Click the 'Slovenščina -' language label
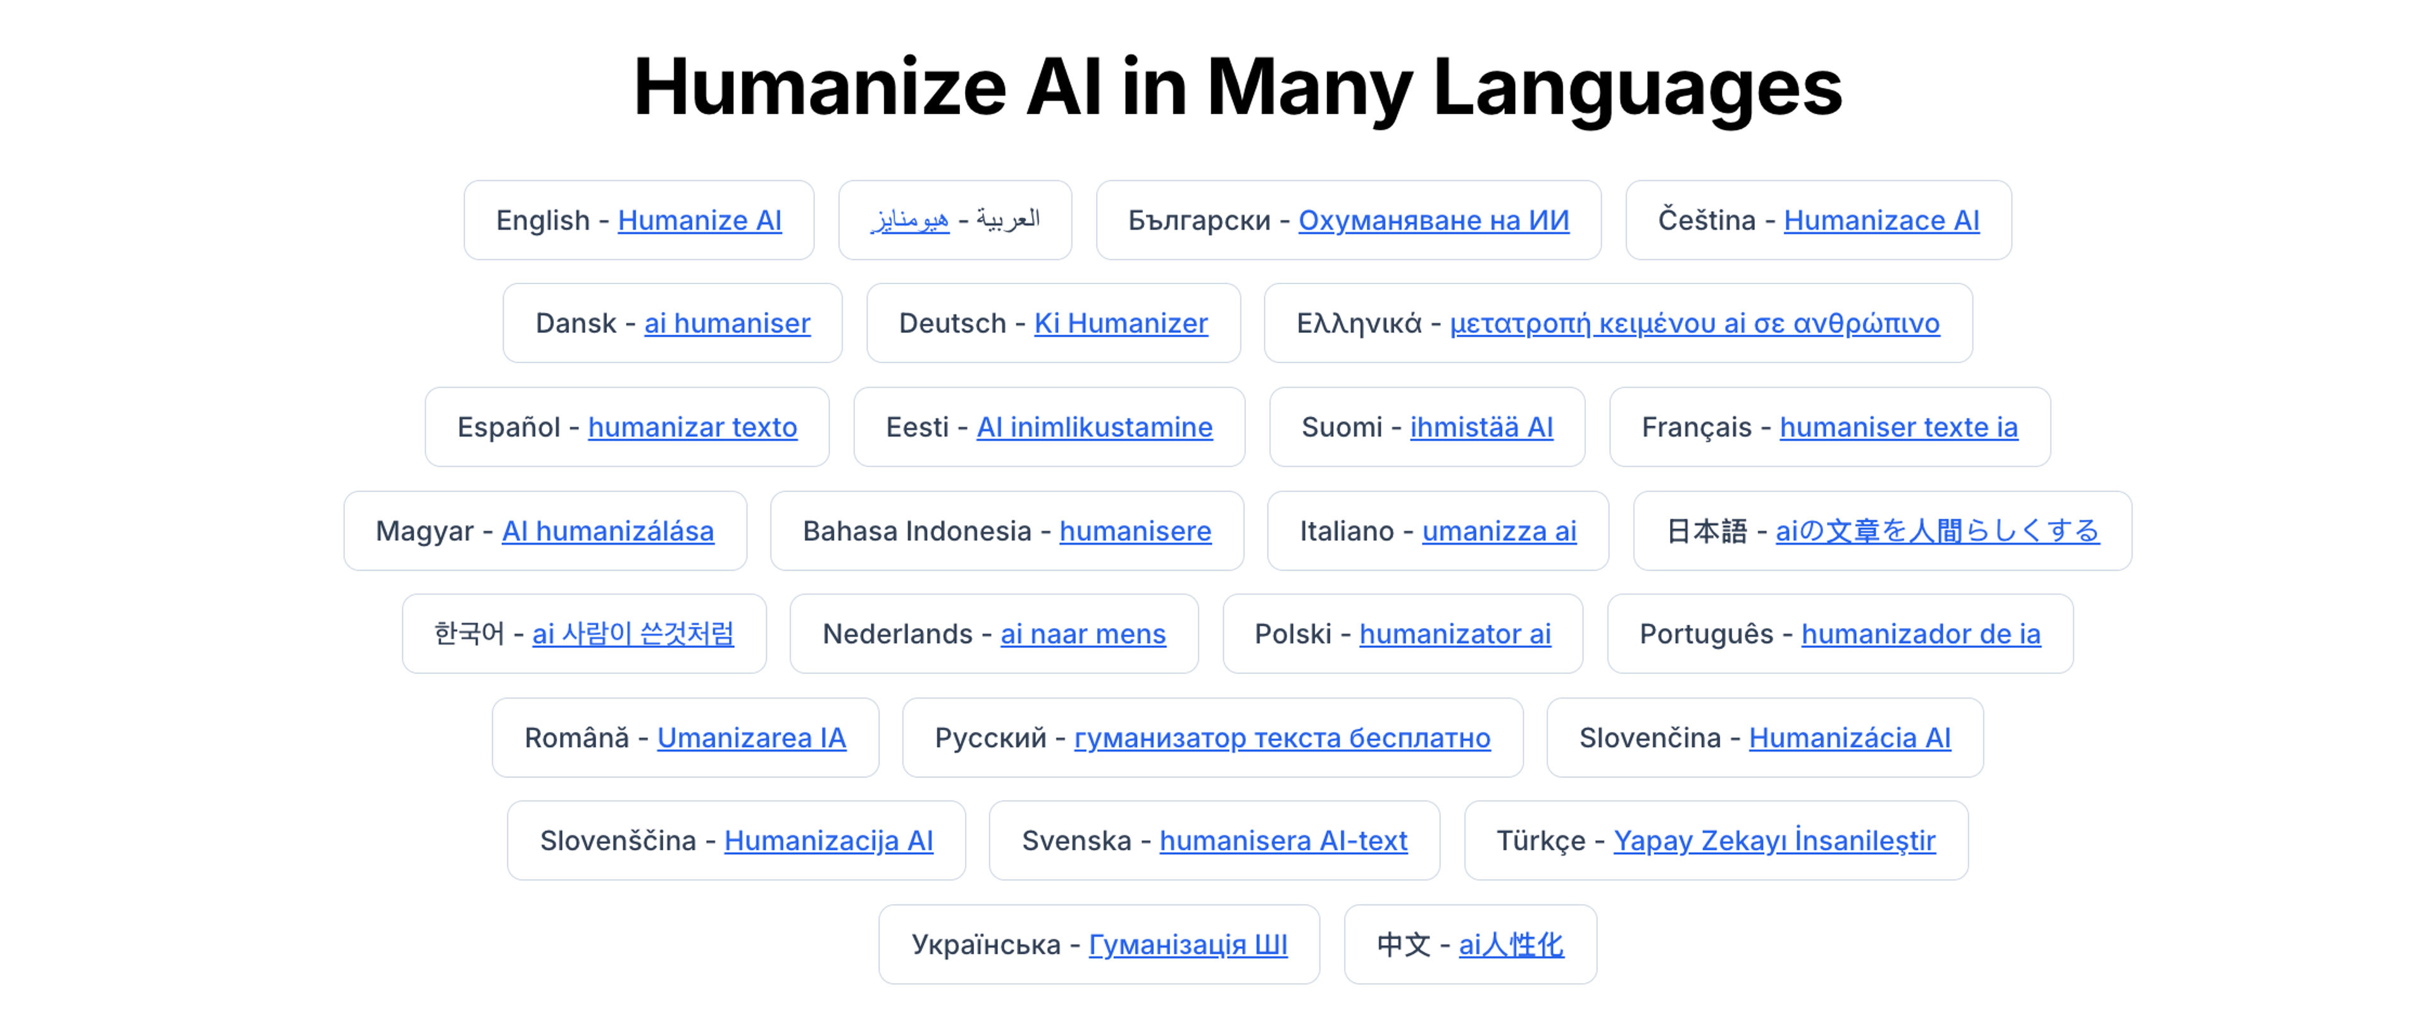This screenshot has width=2430, height=1035. click(627, 841)
